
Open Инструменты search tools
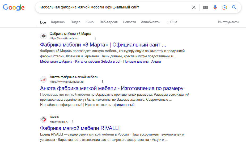[x=228, y=22]
